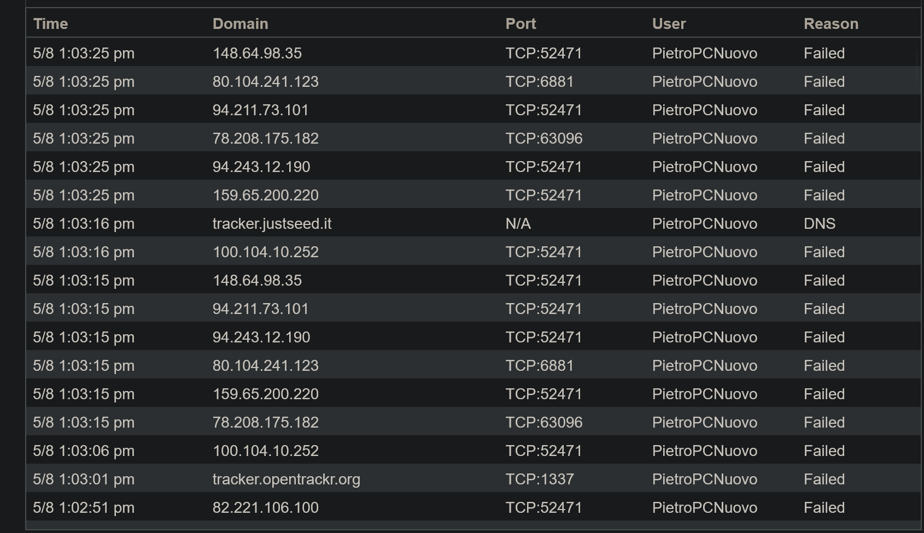
Task: Click the Time column header
Action: point(51,24)
